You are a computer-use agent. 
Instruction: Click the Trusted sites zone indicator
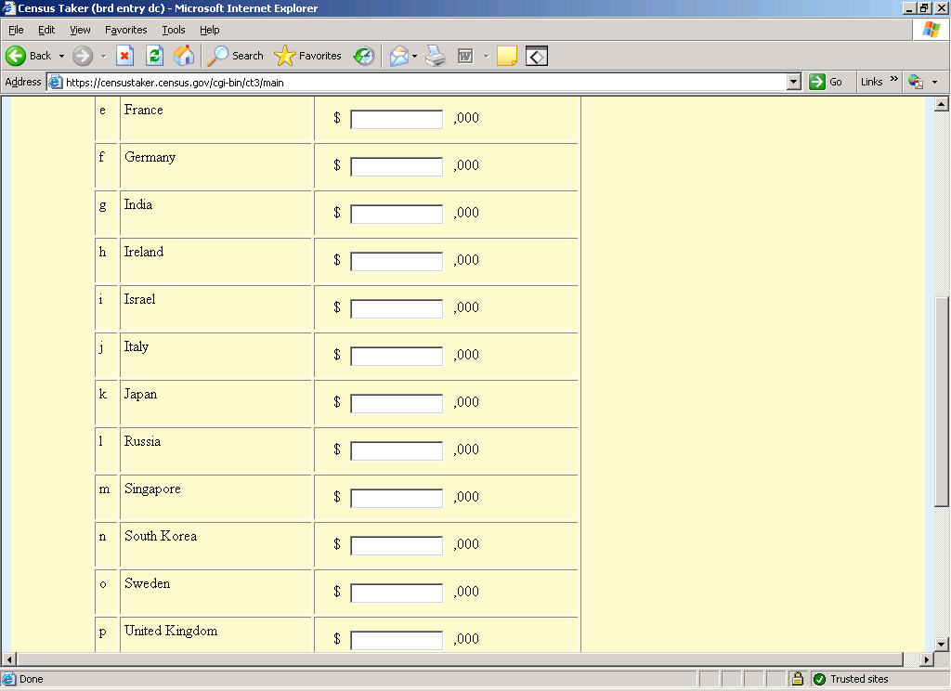852,679
